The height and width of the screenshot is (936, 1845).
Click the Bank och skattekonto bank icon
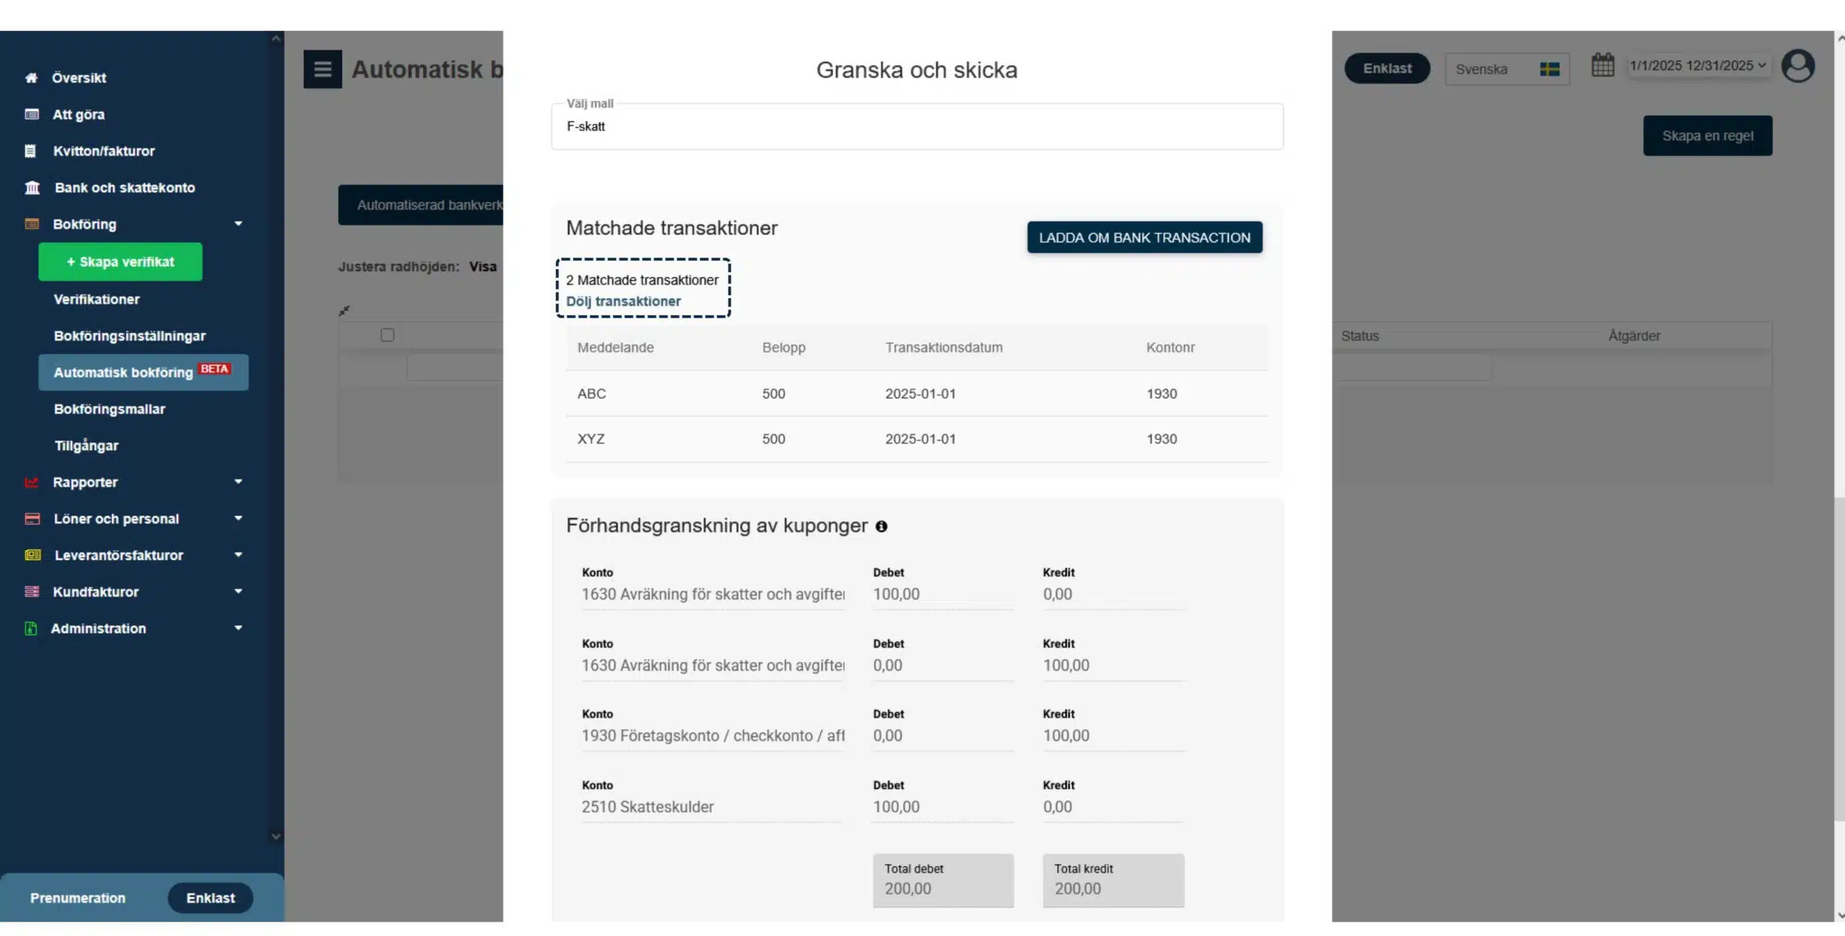(32, 188)
